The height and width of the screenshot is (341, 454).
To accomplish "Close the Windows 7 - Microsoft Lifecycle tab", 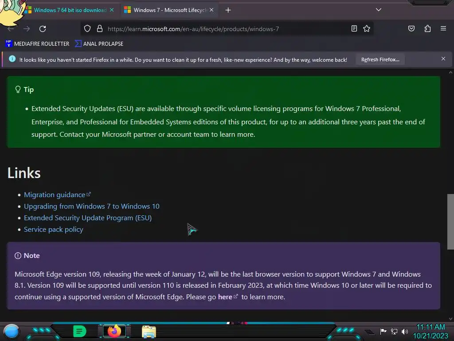I will tap(211, 10).
